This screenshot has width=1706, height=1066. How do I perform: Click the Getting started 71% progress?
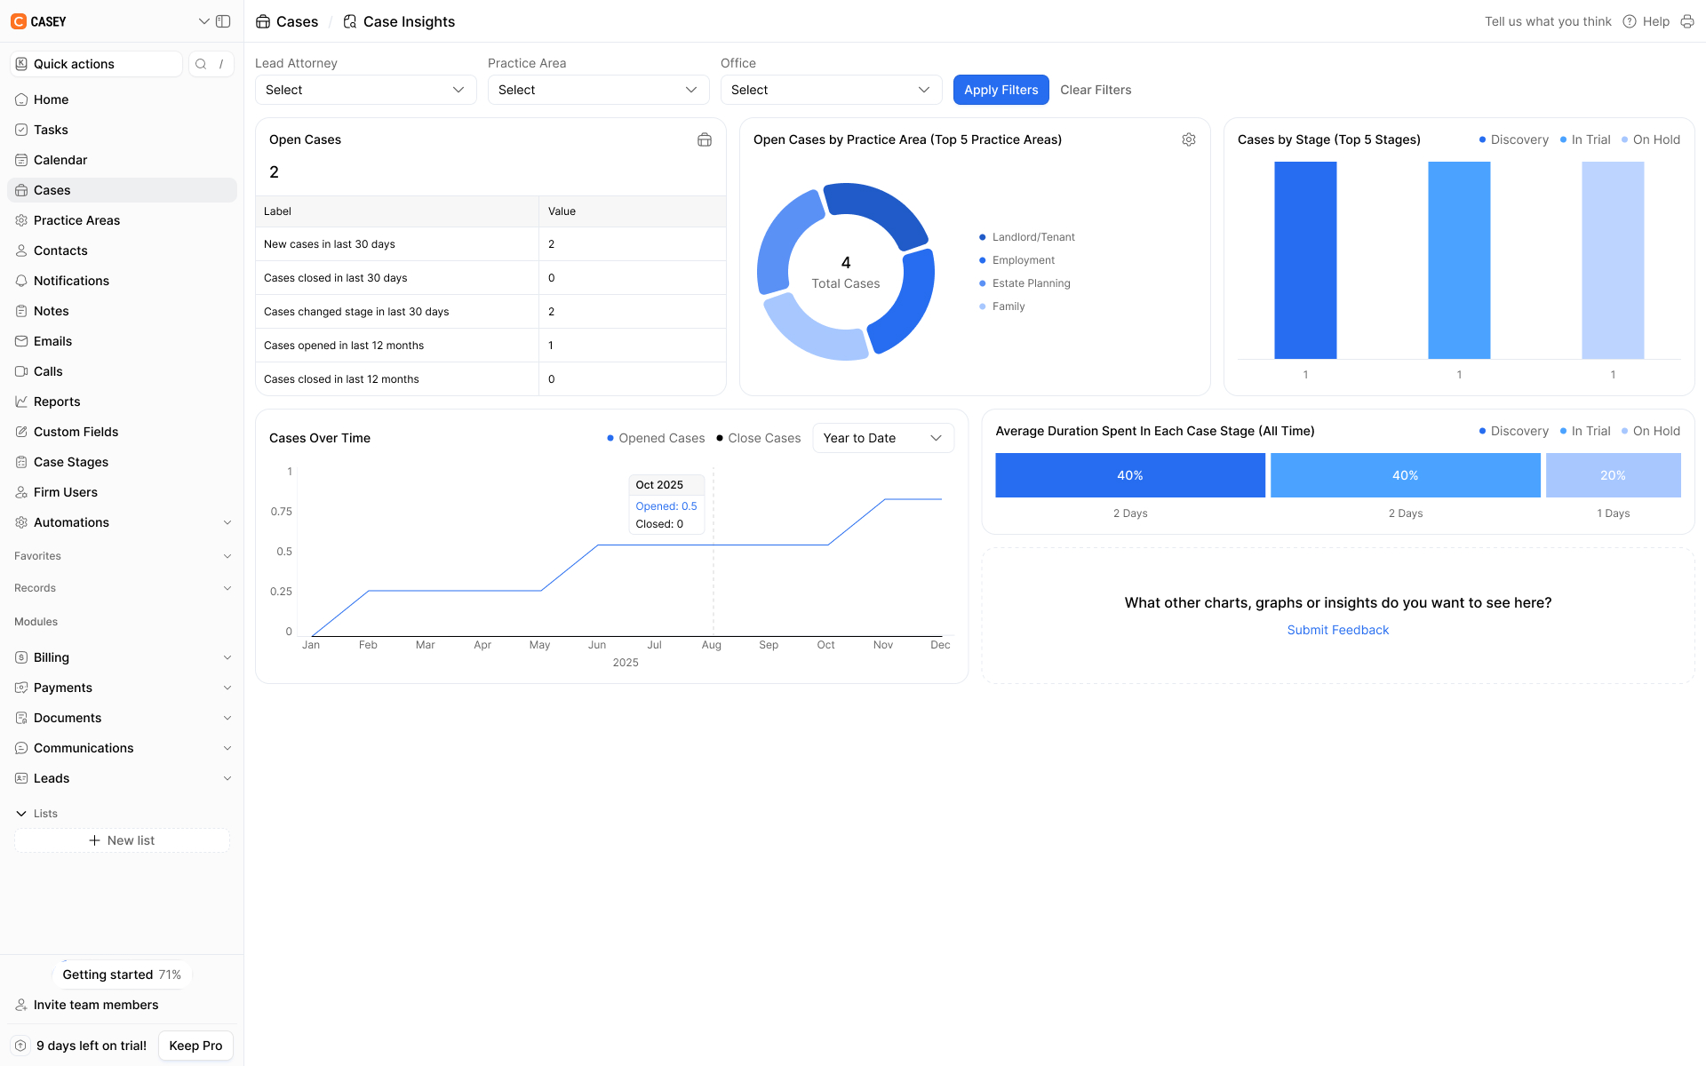(x=122, y=975)
